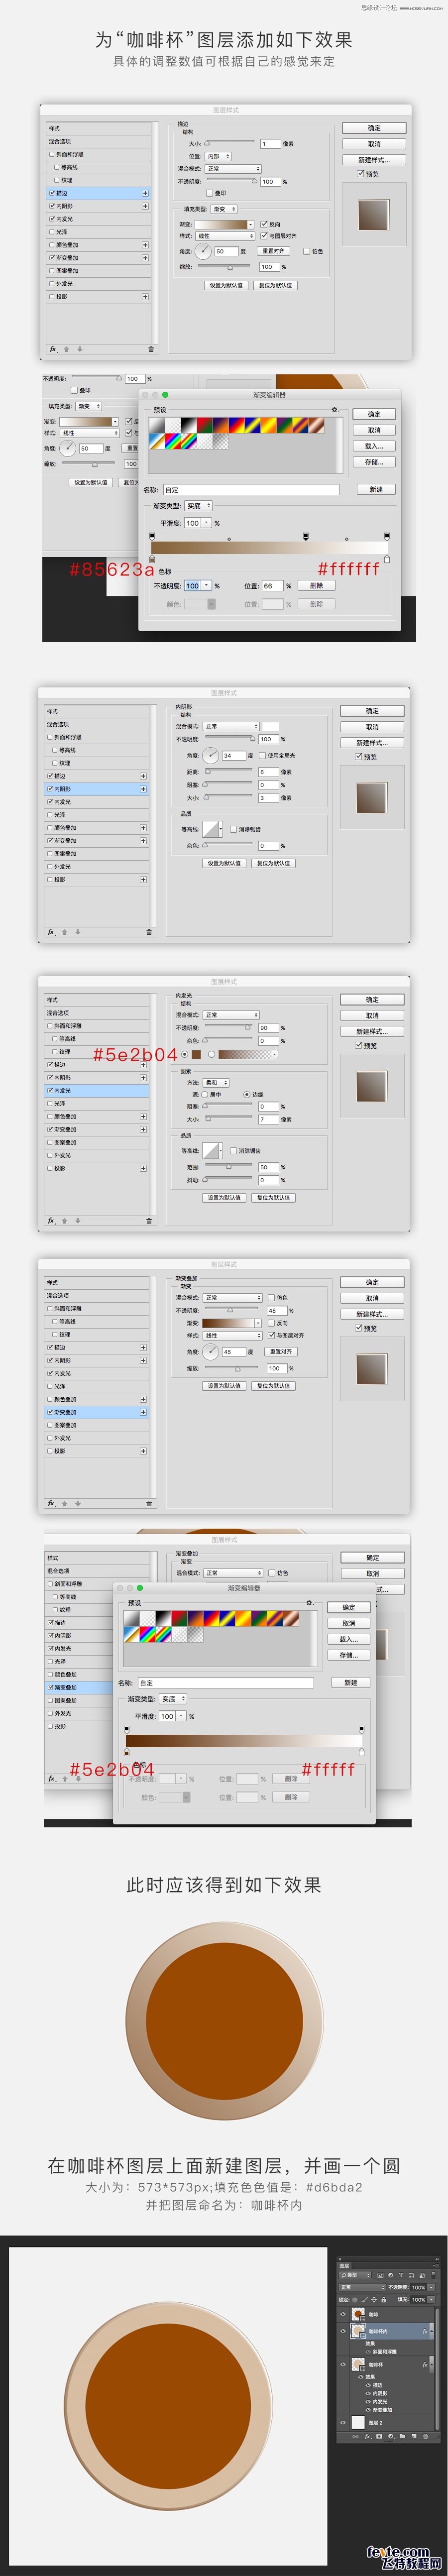Image resolution: width=448 pixels, height=2576 pixels.
Task: Select the 边缘 source radio in 内发光 dialog
Action: pyautogui.click(x=247, y=1095)
